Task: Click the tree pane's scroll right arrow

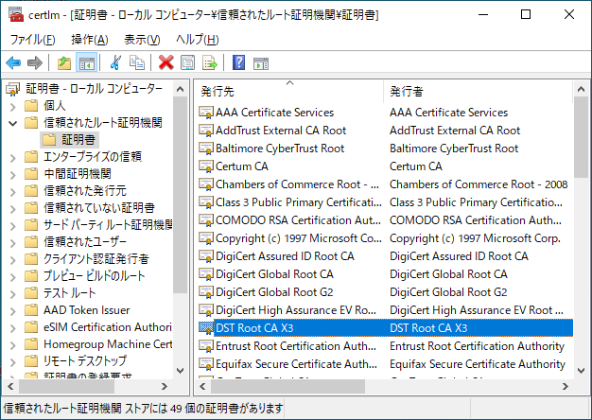Action: tap(165, 386)
